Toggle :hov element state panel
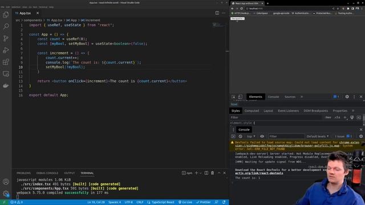This screenshot has height=205, width=365. [328, 117]
